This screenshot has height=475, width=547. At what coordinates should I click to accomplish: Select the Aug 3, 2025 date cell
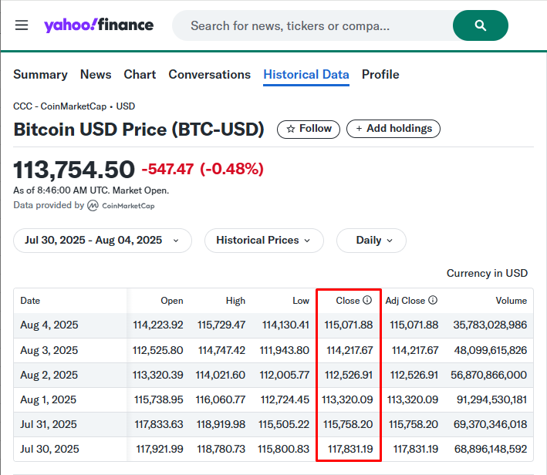coord(49,350)
